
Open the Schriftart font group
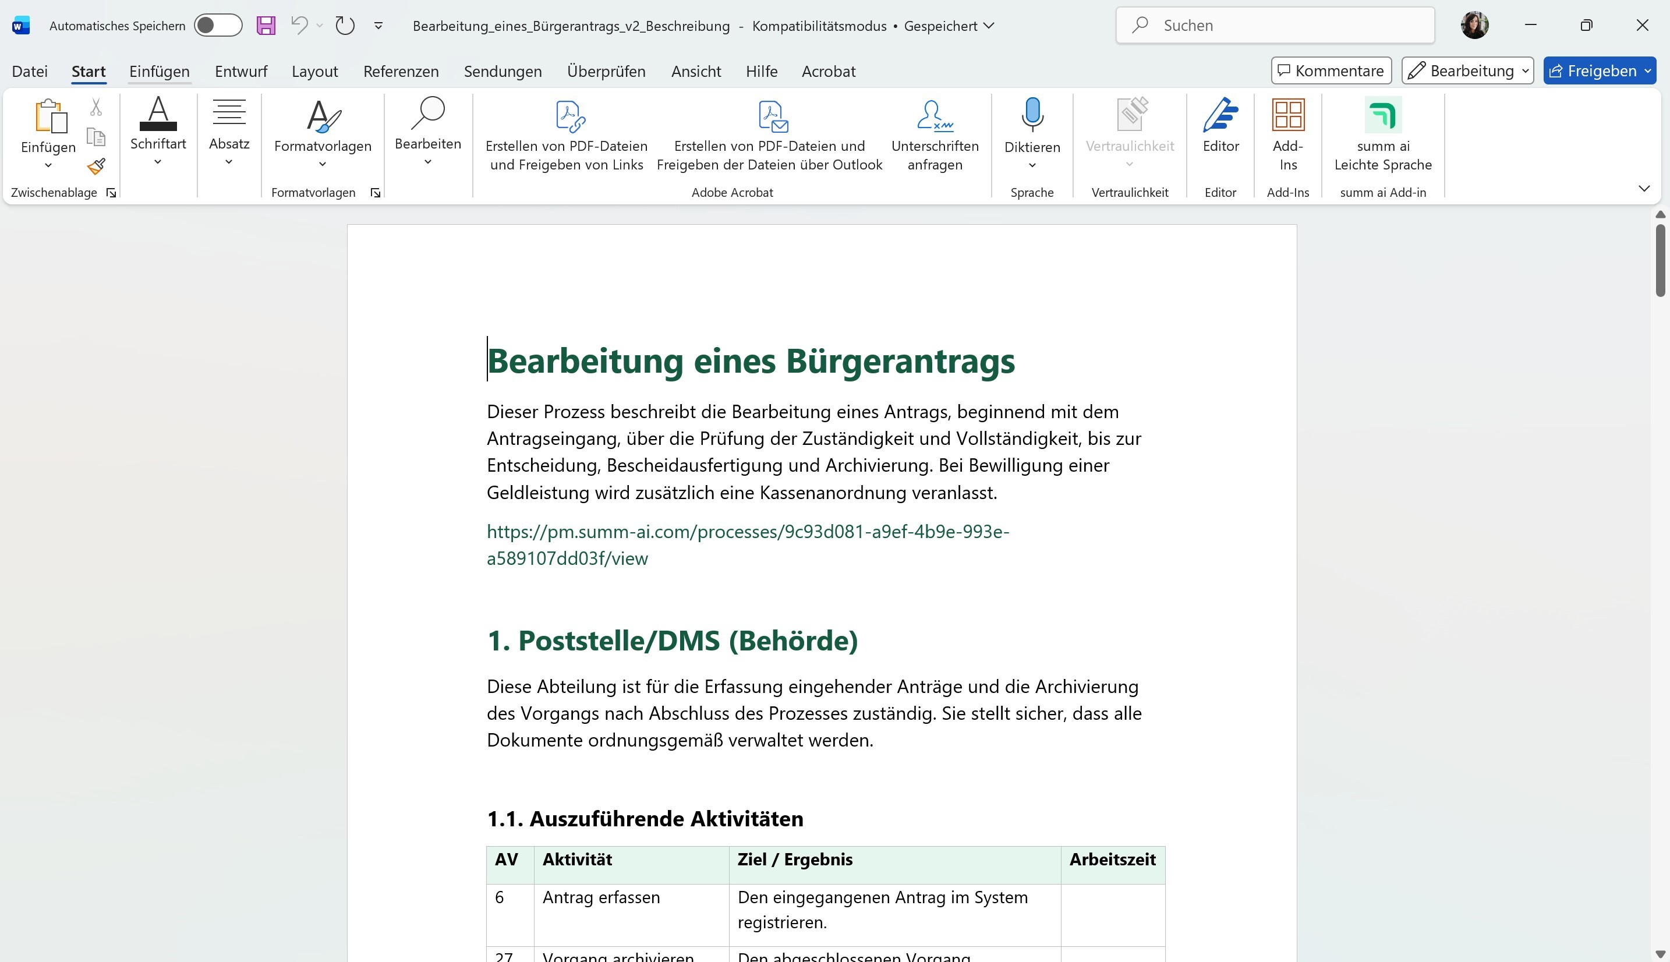pyautogui.click(x=158, y=131)
